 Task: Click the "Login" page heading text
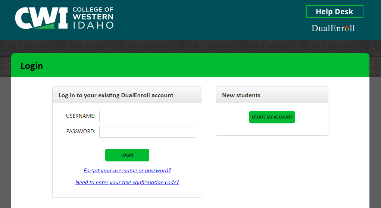click(x=32, y=66)
